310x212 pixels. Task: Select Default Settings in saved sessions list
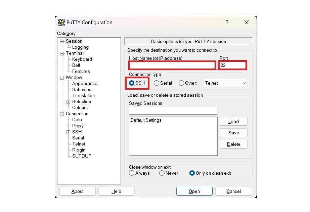tap(146, 120)
